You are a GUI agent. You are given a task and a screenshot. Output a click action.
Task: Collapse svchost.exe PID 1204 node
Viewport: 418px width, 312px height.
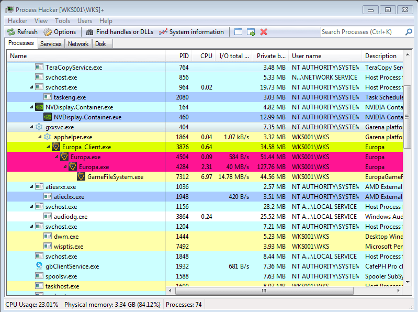point(31,226)
